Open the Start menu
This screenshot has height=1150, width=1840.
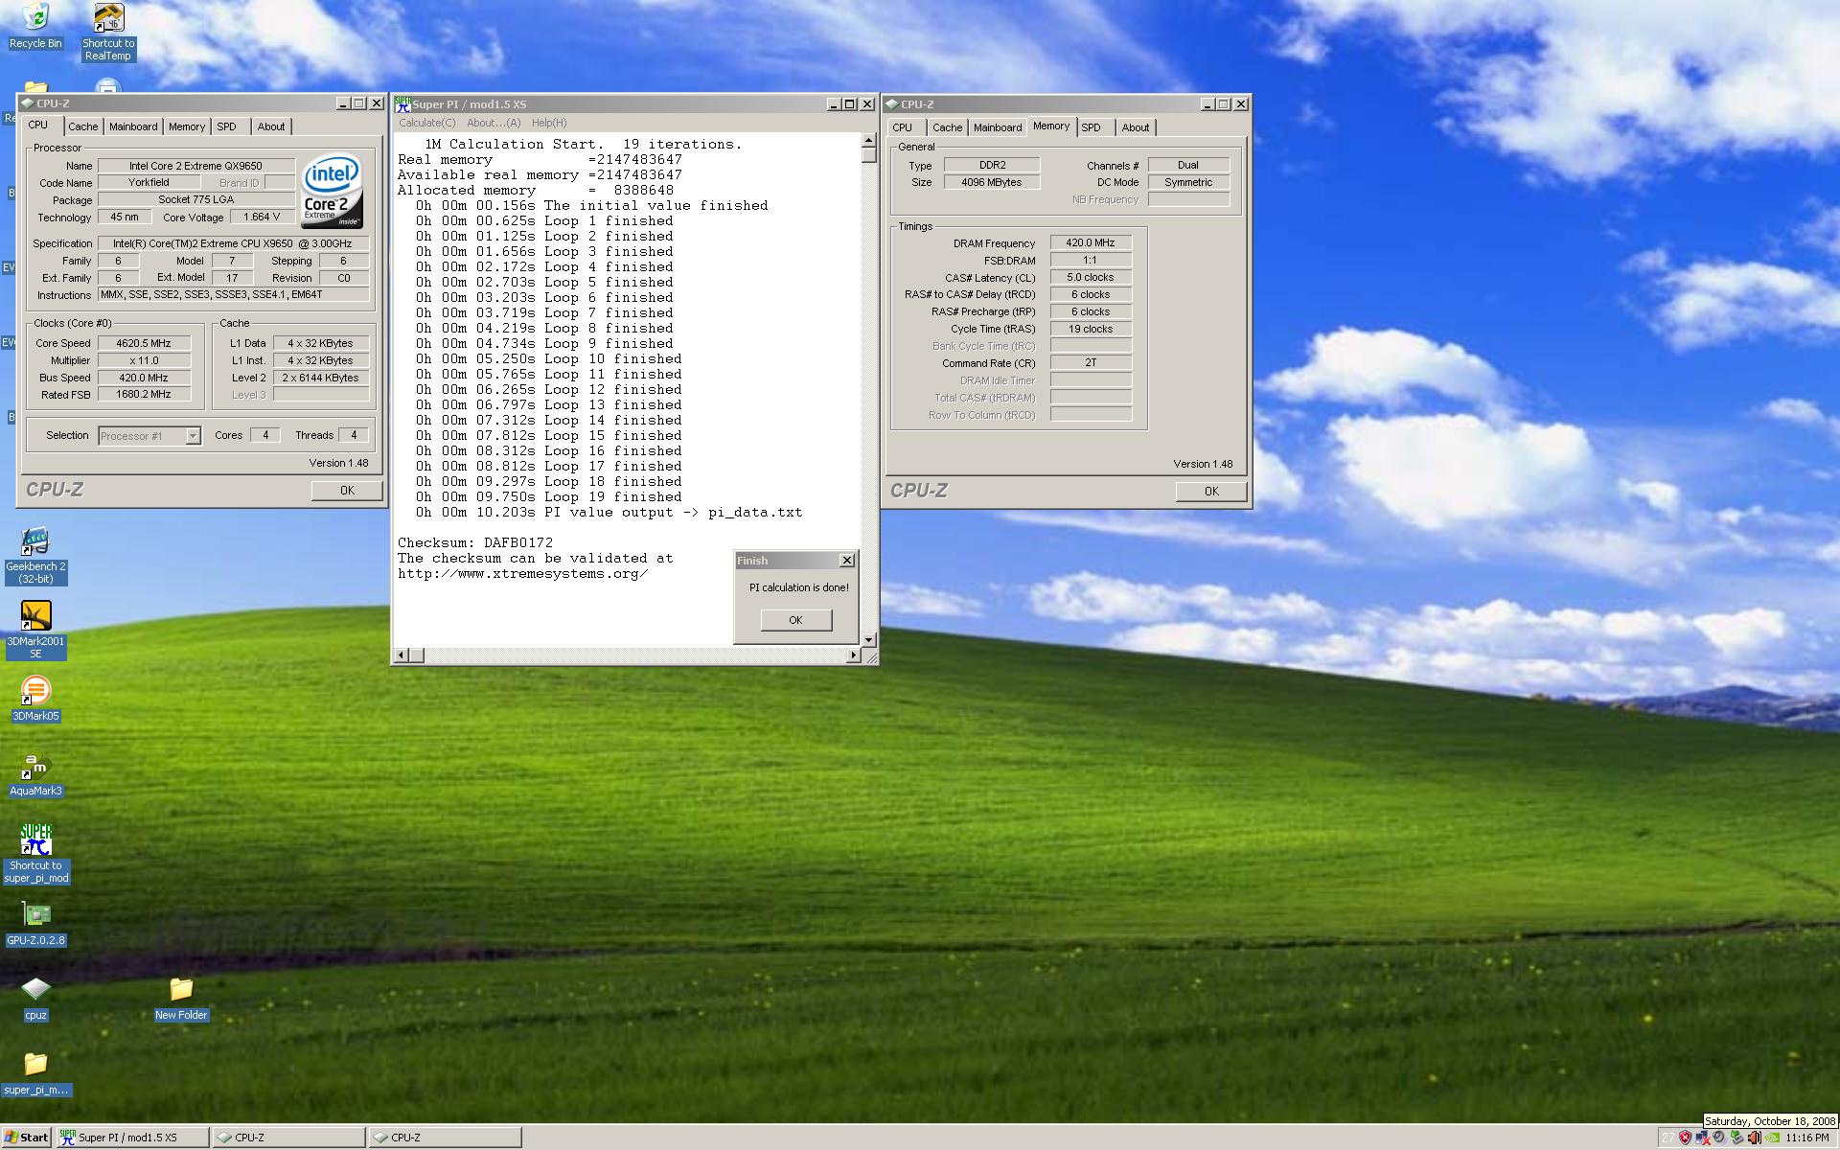(26, 1138)
